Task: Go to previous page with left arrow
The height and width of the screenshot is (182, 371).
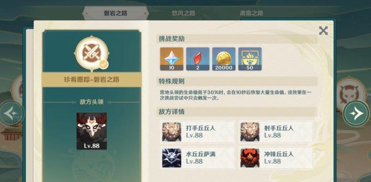Action: 11,113
